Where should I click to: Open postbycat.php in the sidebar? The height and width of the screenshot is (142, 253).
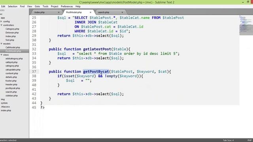pyautogui.click(x=13, y=88)
